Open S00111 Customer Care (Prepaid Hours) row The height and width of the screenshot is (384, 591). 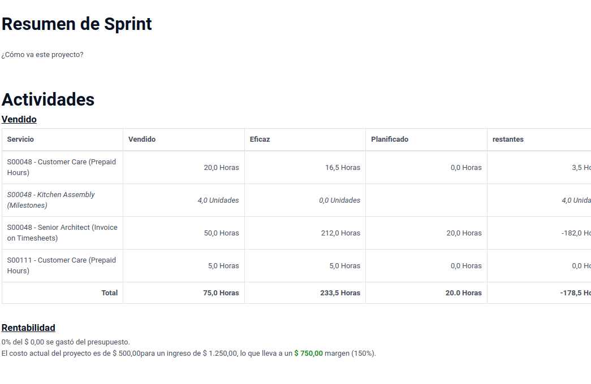[x=61, y=265]
